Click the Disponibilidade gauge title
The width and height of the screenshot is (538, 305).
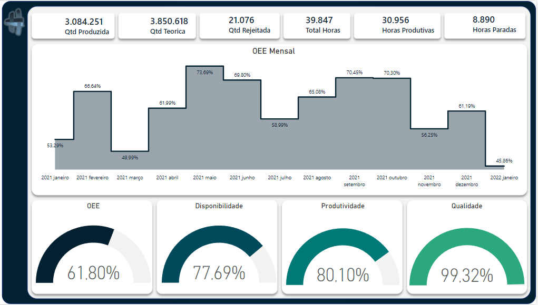pos(219,206)
